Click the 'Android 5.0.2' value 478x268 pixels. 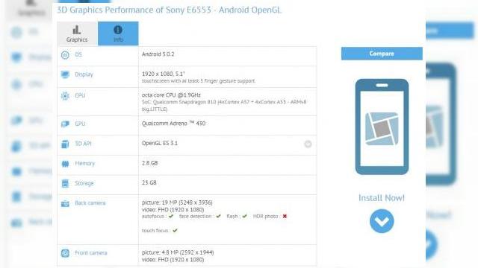(x=158, y=54)
